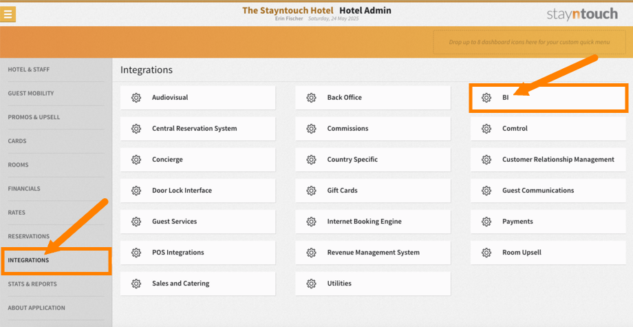Open the Payments integration label
The image size is (633, 327).
(517, 221)
